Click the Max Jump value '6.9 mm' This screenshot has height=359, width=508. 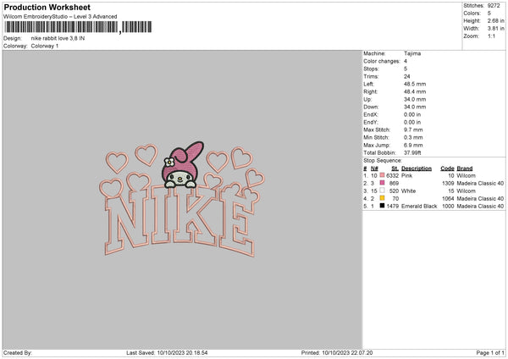413,145
